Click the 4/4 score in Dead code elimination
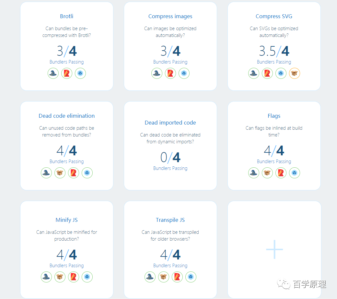The image size is (337, 299). [67, 150]
